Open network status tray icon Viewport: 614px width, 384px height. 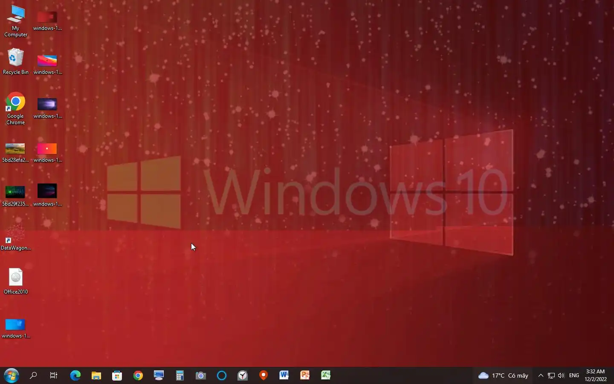click(x=551, y=375)
